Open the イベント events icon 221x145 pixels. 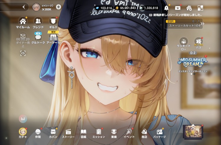click(x=129, y=134)
